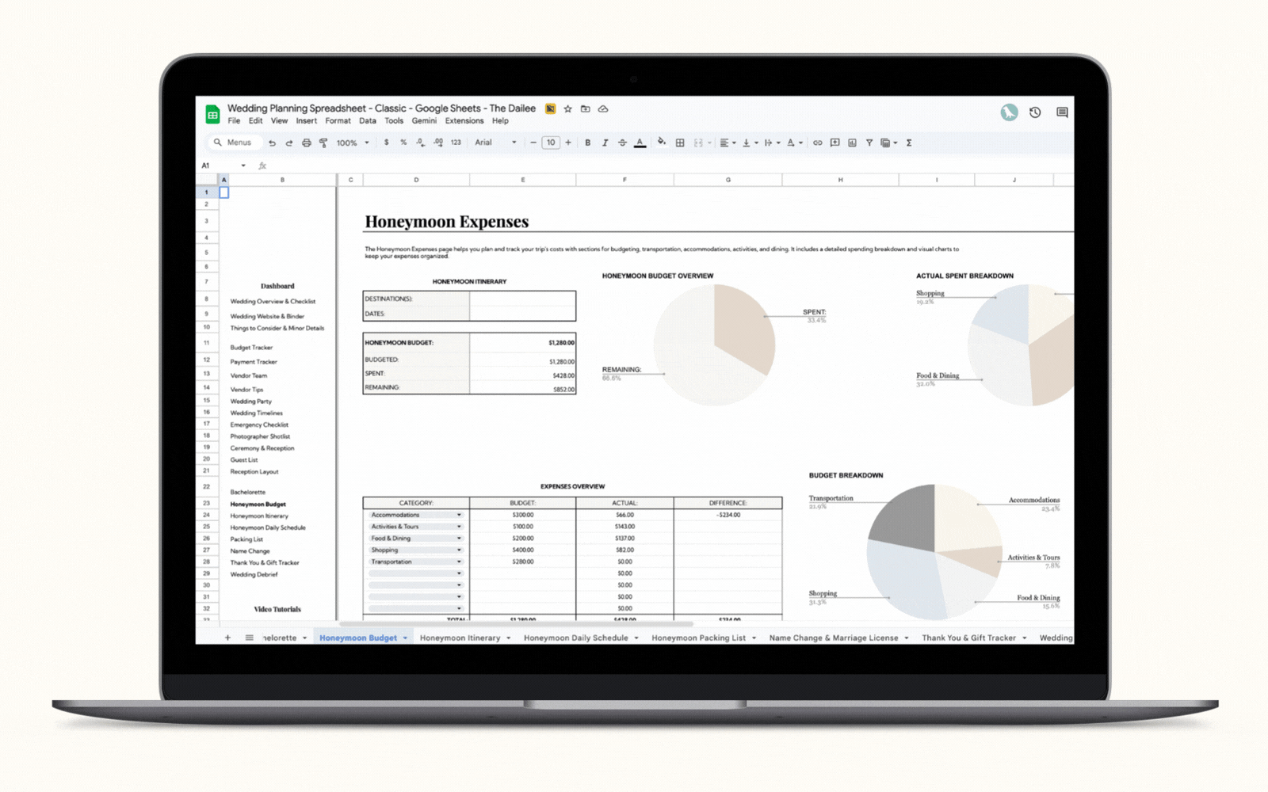
Task: Click the print icon in toolbar
Action: click(x=306, y=143)
